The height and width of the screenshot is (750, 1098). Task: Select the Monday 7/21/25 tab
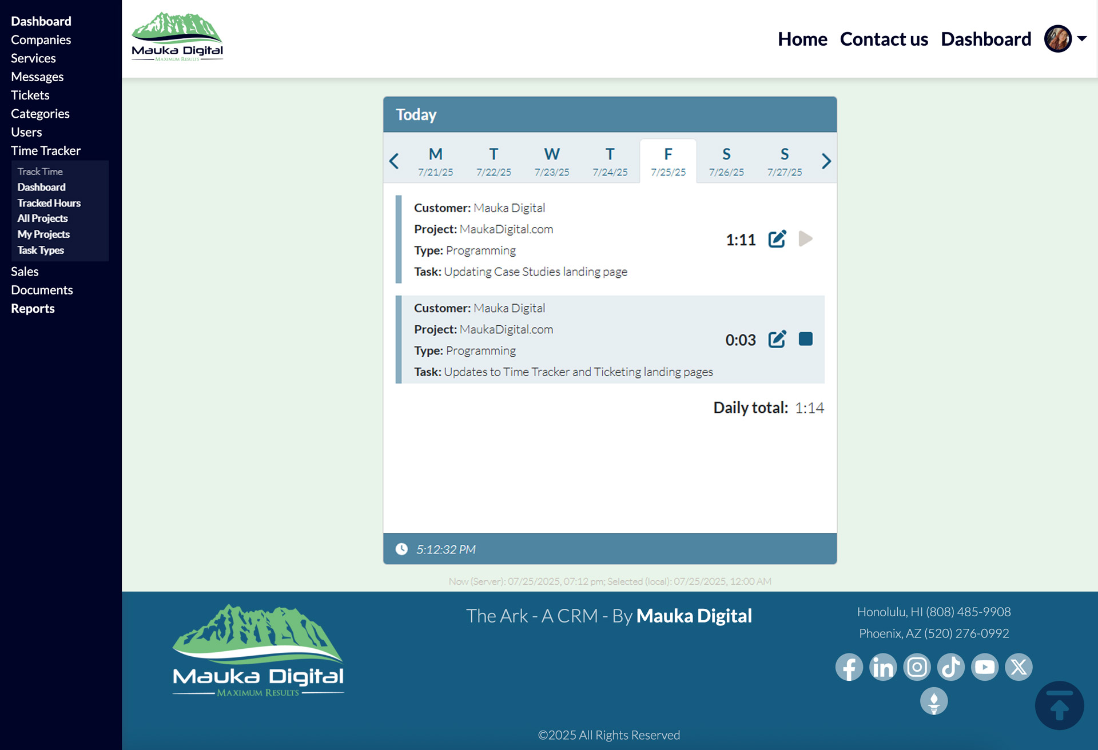435,161
